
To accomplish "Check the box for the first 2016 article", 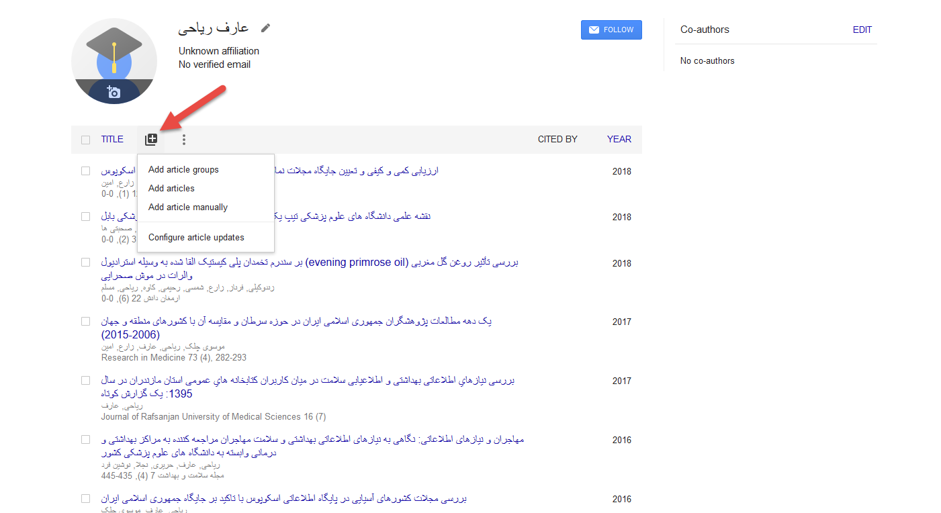I will pos(85,440).
